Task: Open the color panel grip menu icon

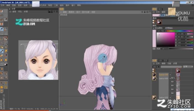Action: pos(154,12)
